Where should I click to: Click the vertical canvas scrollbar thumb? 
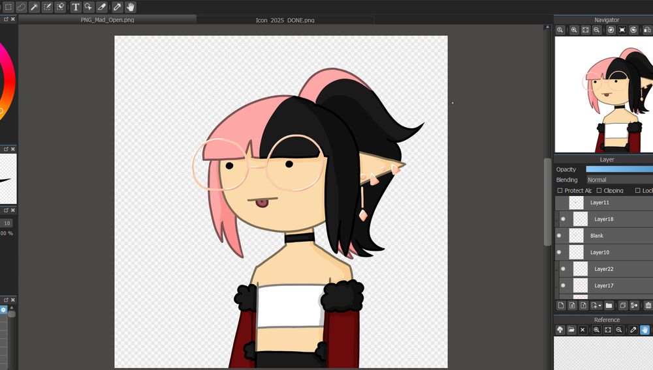547,202
